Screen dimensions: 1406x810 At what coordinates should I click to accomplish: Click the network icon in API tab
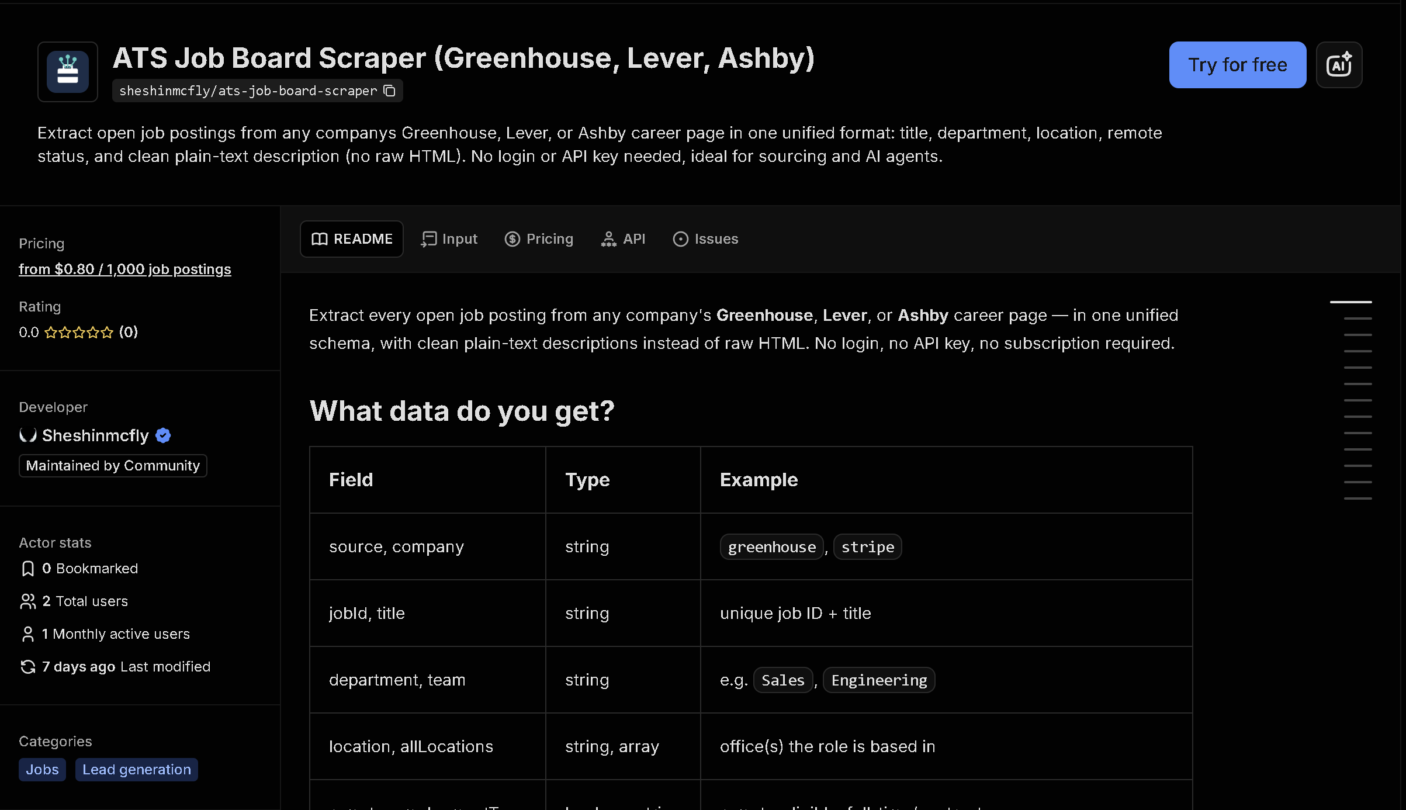(609, 239)
